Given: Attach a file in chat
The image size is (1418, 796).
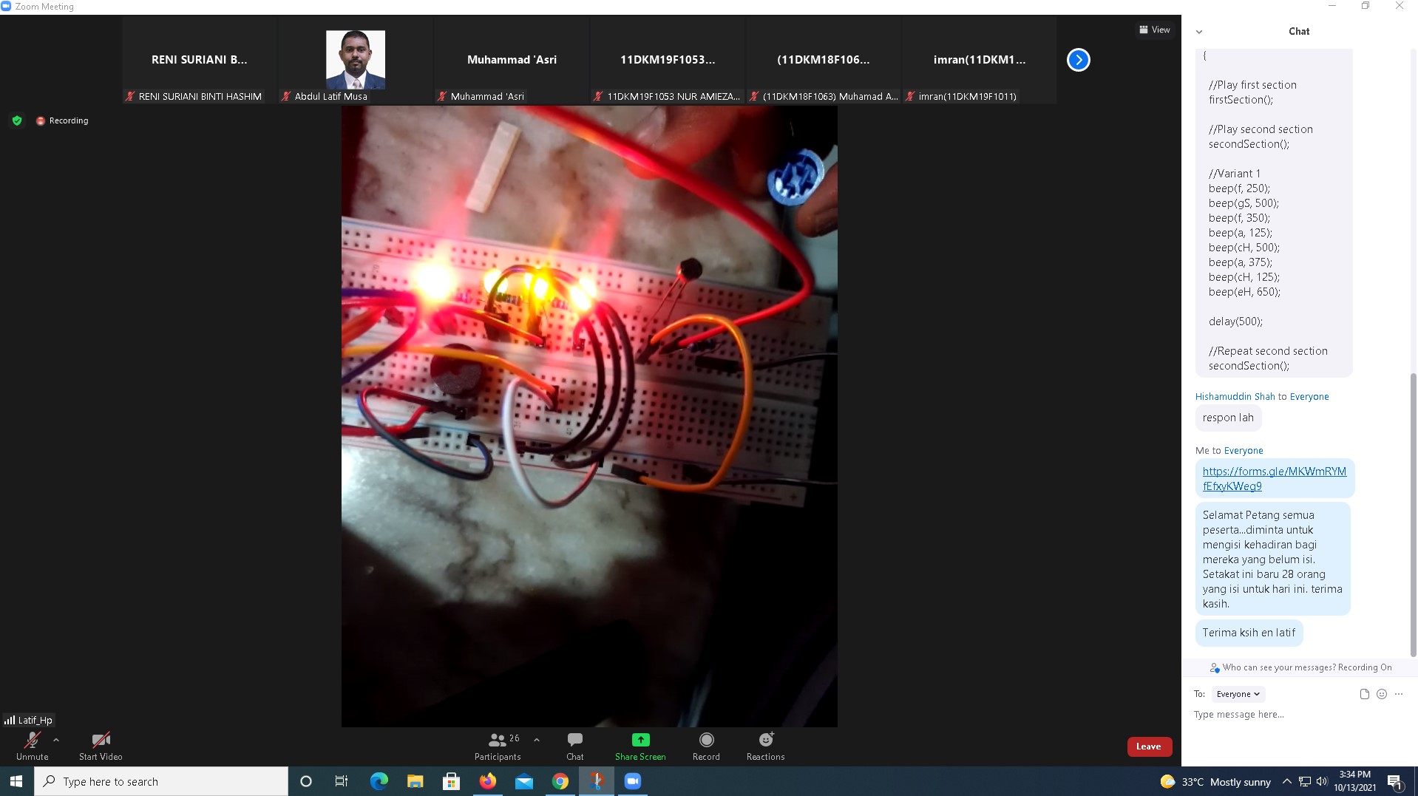Looking at the screenshot, I should (1365, 694).
